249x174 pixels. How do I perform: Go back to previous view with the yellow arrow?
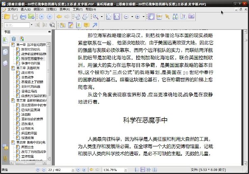point(59,17)
